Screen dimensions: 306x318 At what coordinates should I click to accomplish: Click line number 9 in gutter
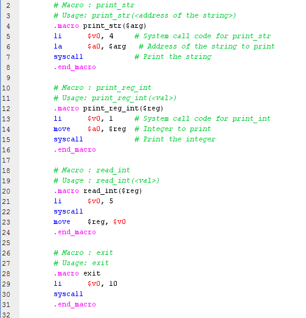click(x=8, y=78)
